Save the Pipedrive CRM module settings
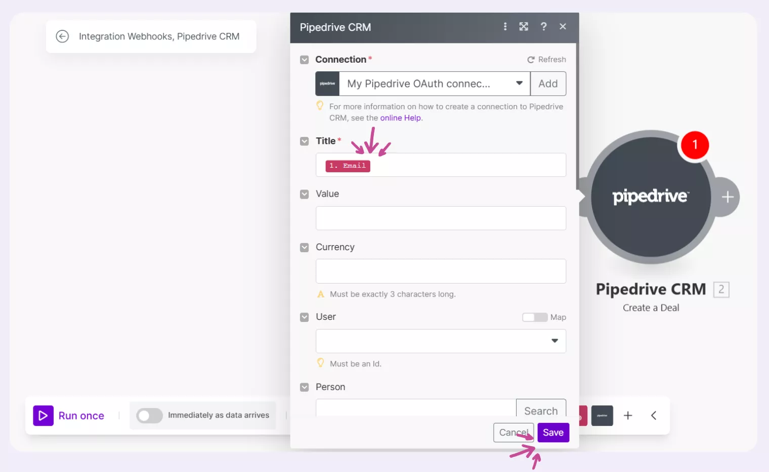This screenshot has width=769, height=472. (x=553, y=433)
